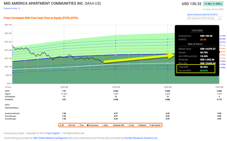The height and width of the screenshot is (141, 227).
Task: Click the 29.30x multiple label on right axis
Action: coord(223,39)
